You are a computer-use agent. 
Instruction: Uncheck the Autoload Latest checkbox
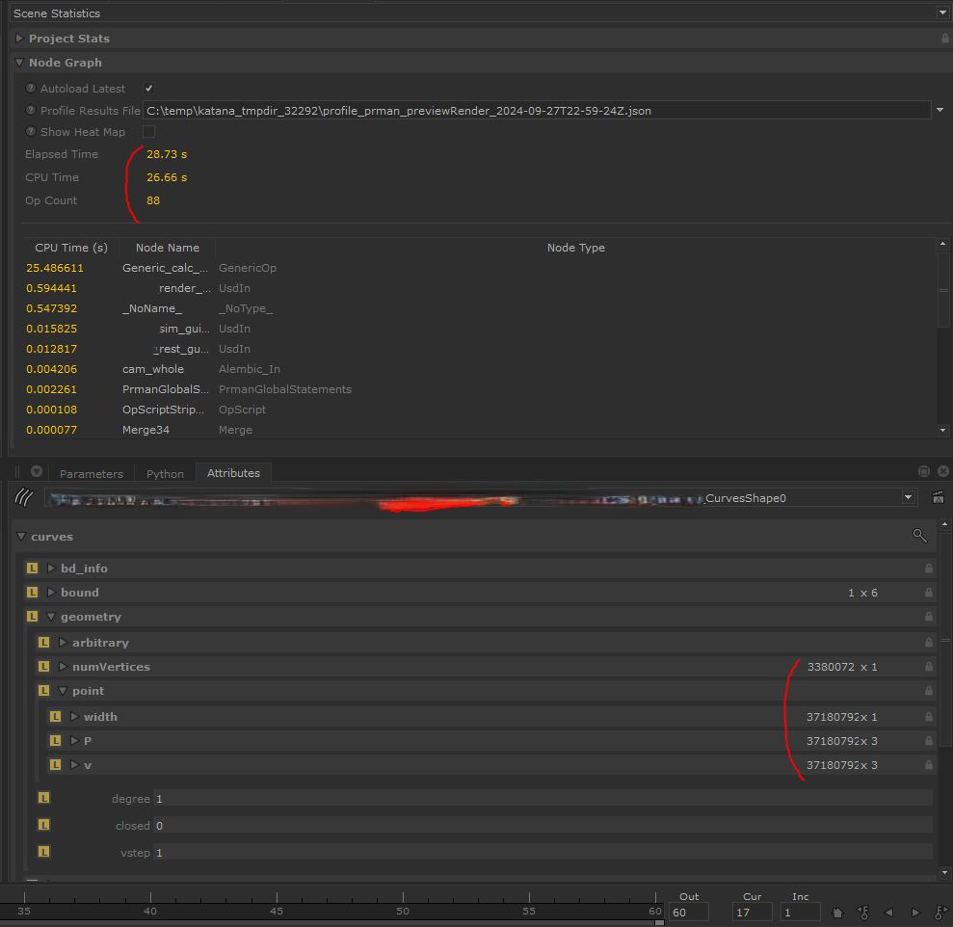148,89
